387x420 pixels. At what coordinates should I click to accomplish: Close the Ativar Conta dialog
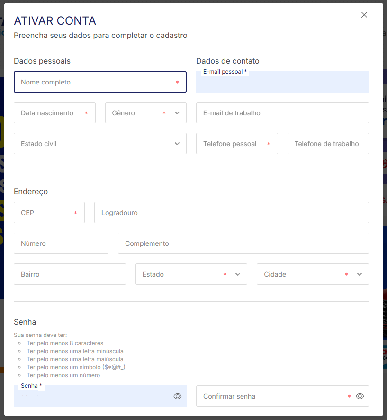[364, 15]
